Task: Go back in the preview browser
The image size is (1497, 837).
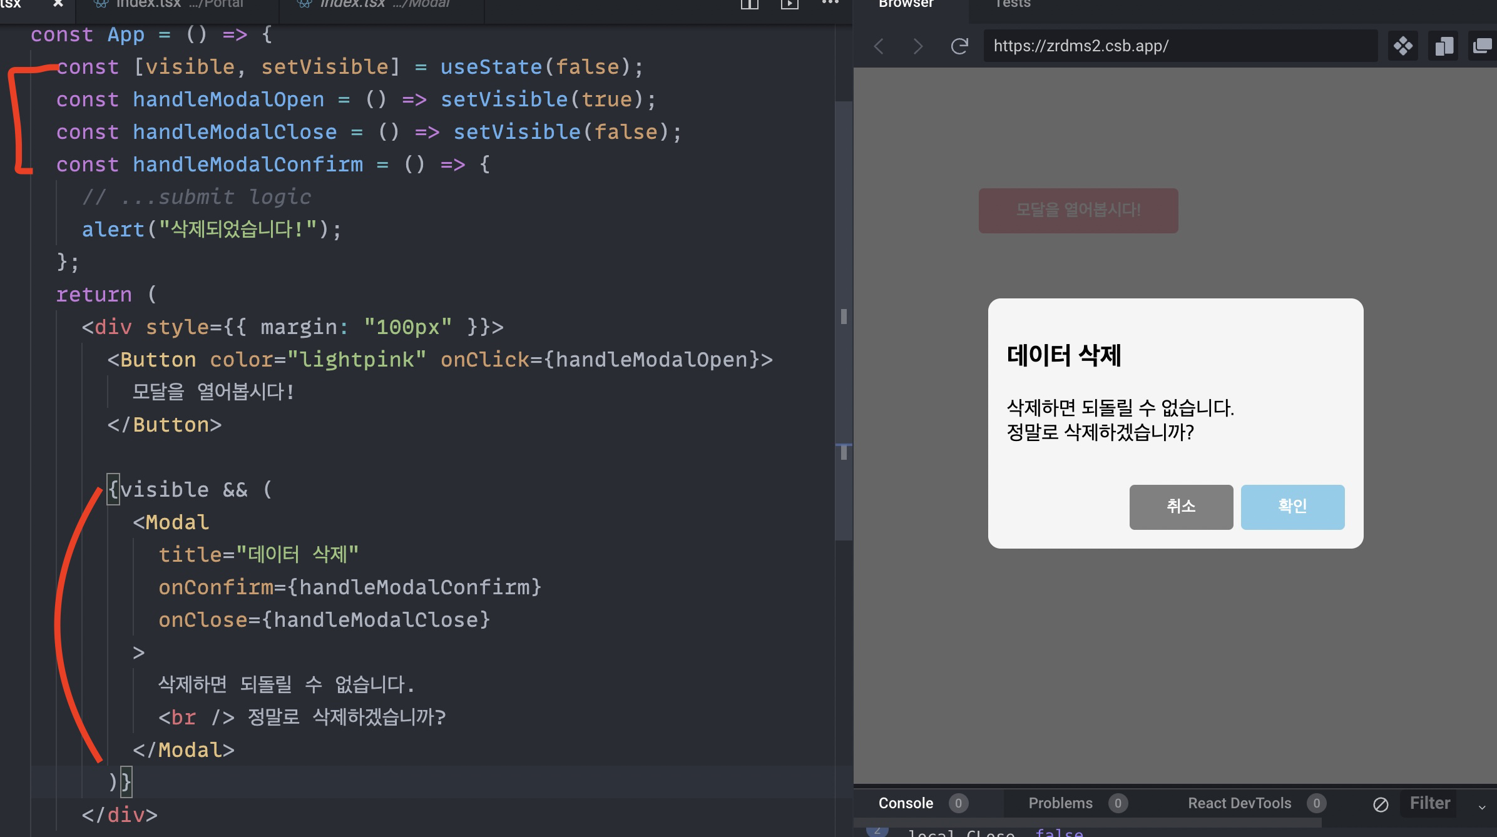Action: (879, 46)
